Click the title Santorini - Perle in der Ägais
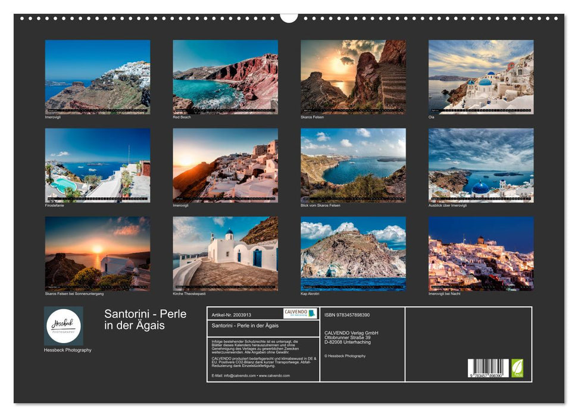Viewport: 578px width, 417px height. pyautogui.click(x=145, y=318)
